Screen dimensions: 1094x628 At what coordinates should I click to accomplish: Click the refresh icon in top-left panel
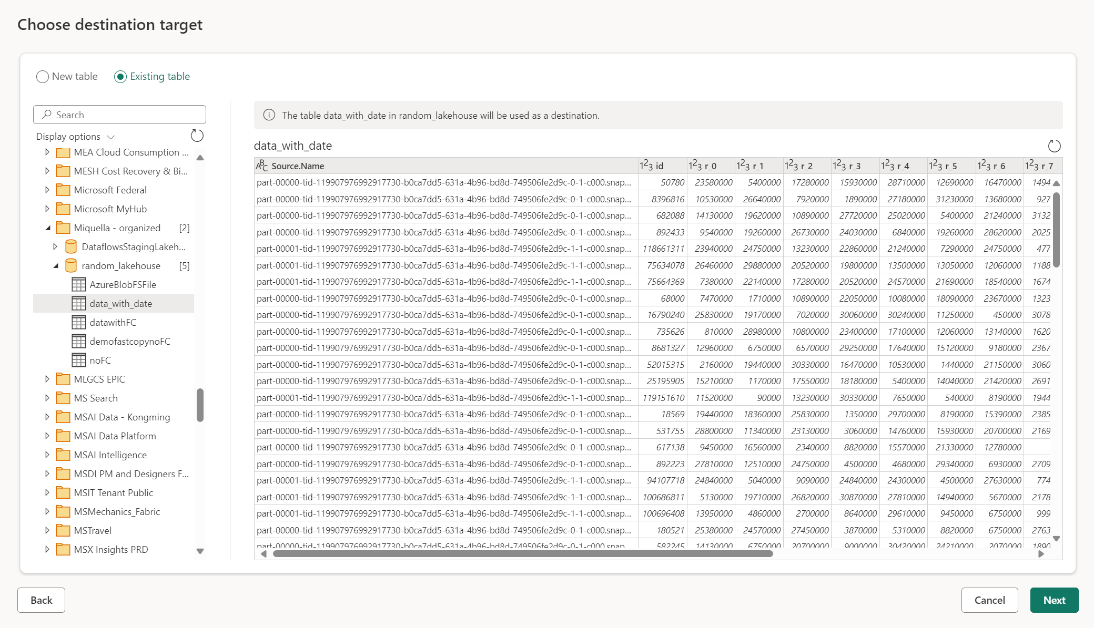point(197,135)
